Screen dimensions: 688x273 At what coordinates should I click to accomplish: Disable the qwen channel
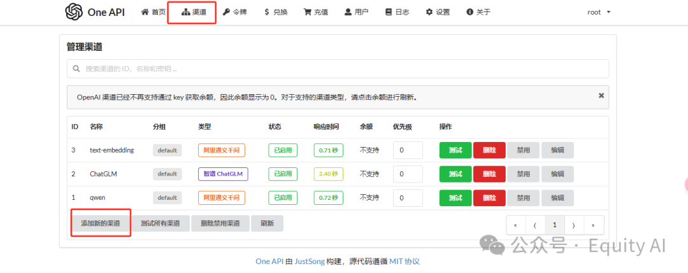(x=524, y=198)
